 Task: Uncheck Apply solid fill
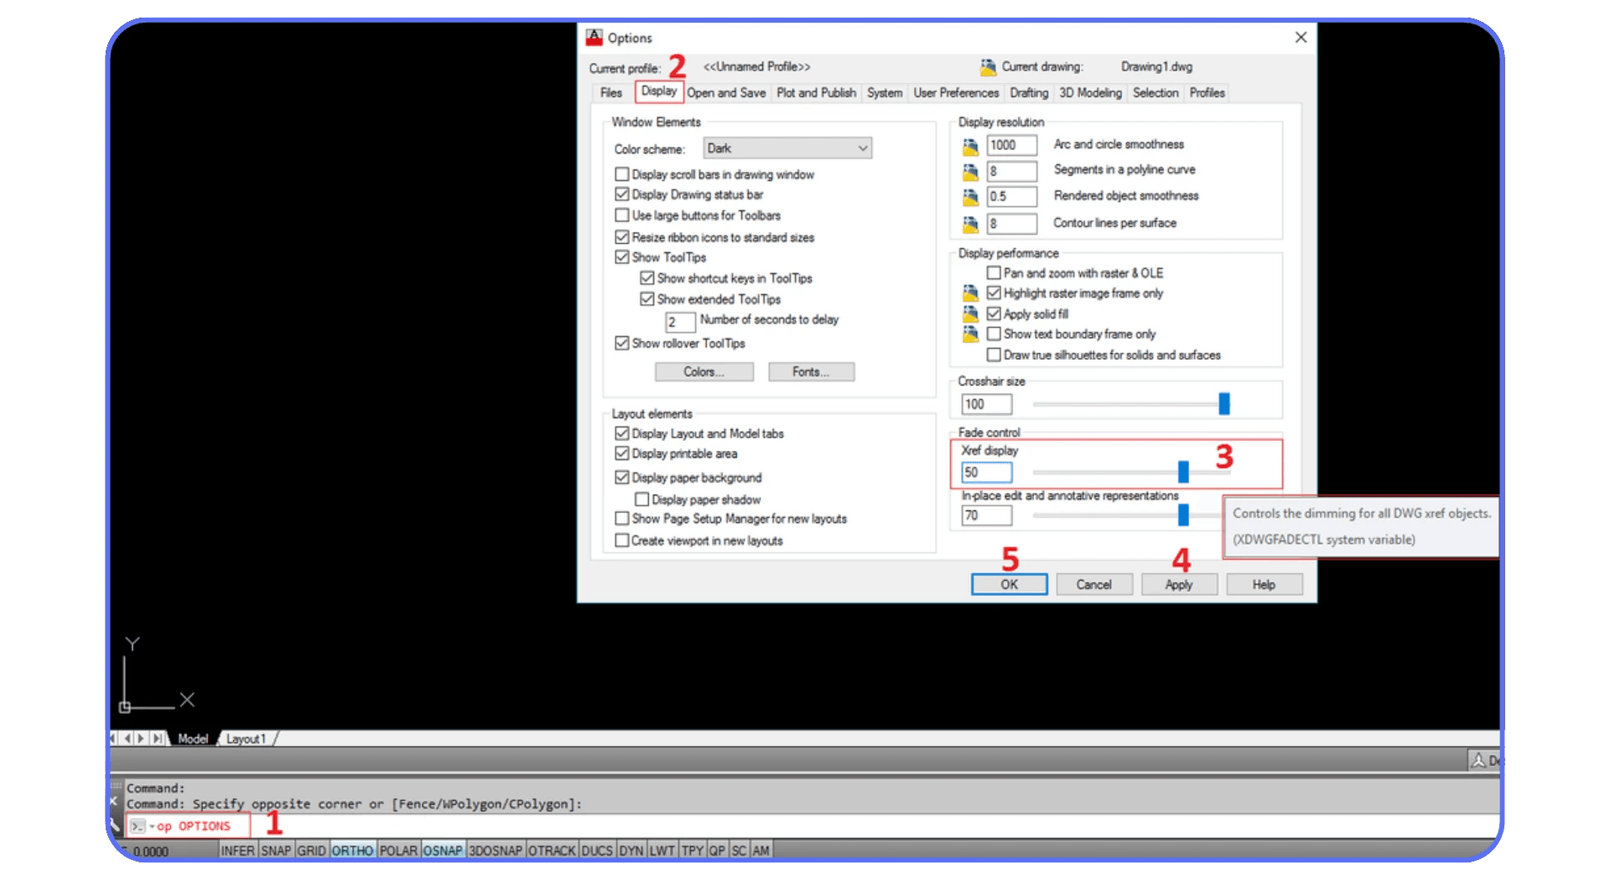click(994, 313)
